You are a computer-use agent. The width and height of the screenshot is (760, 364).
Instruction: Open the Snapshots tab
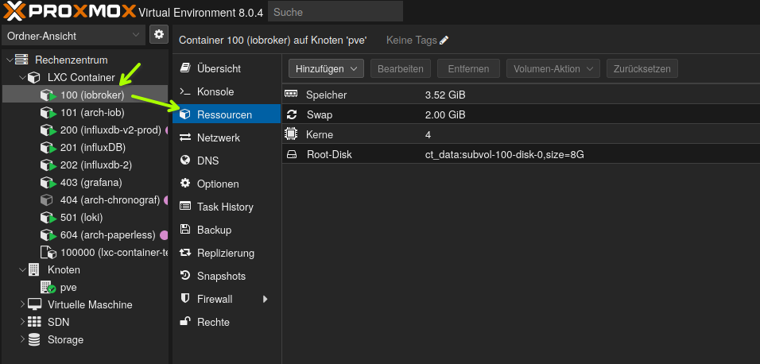point(227,277)
